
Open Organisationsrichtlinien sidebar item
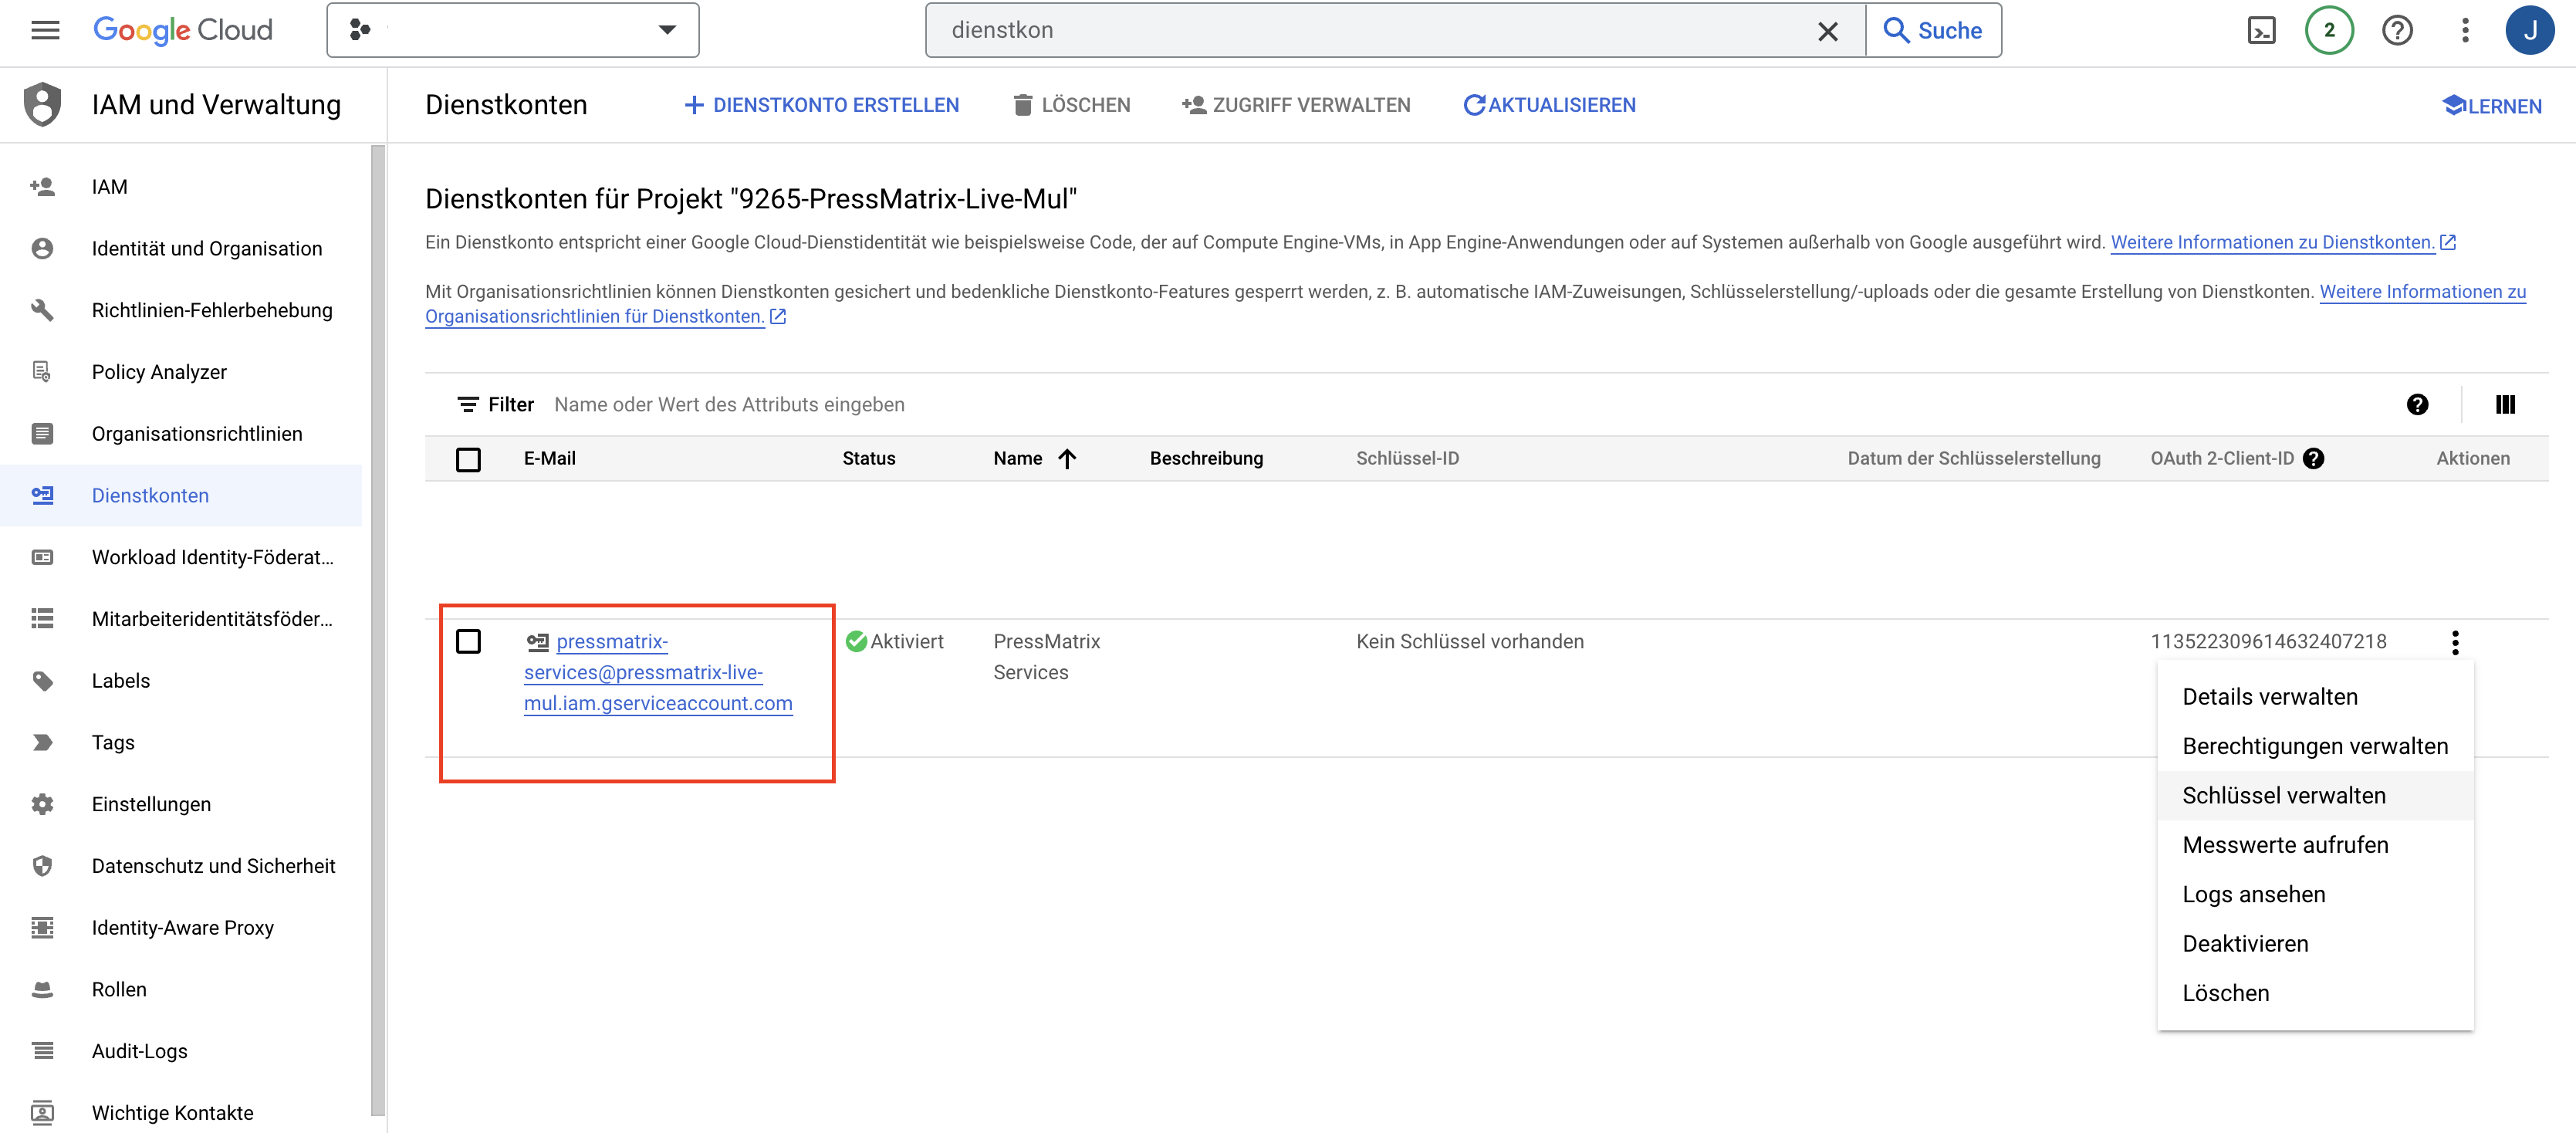181,434
